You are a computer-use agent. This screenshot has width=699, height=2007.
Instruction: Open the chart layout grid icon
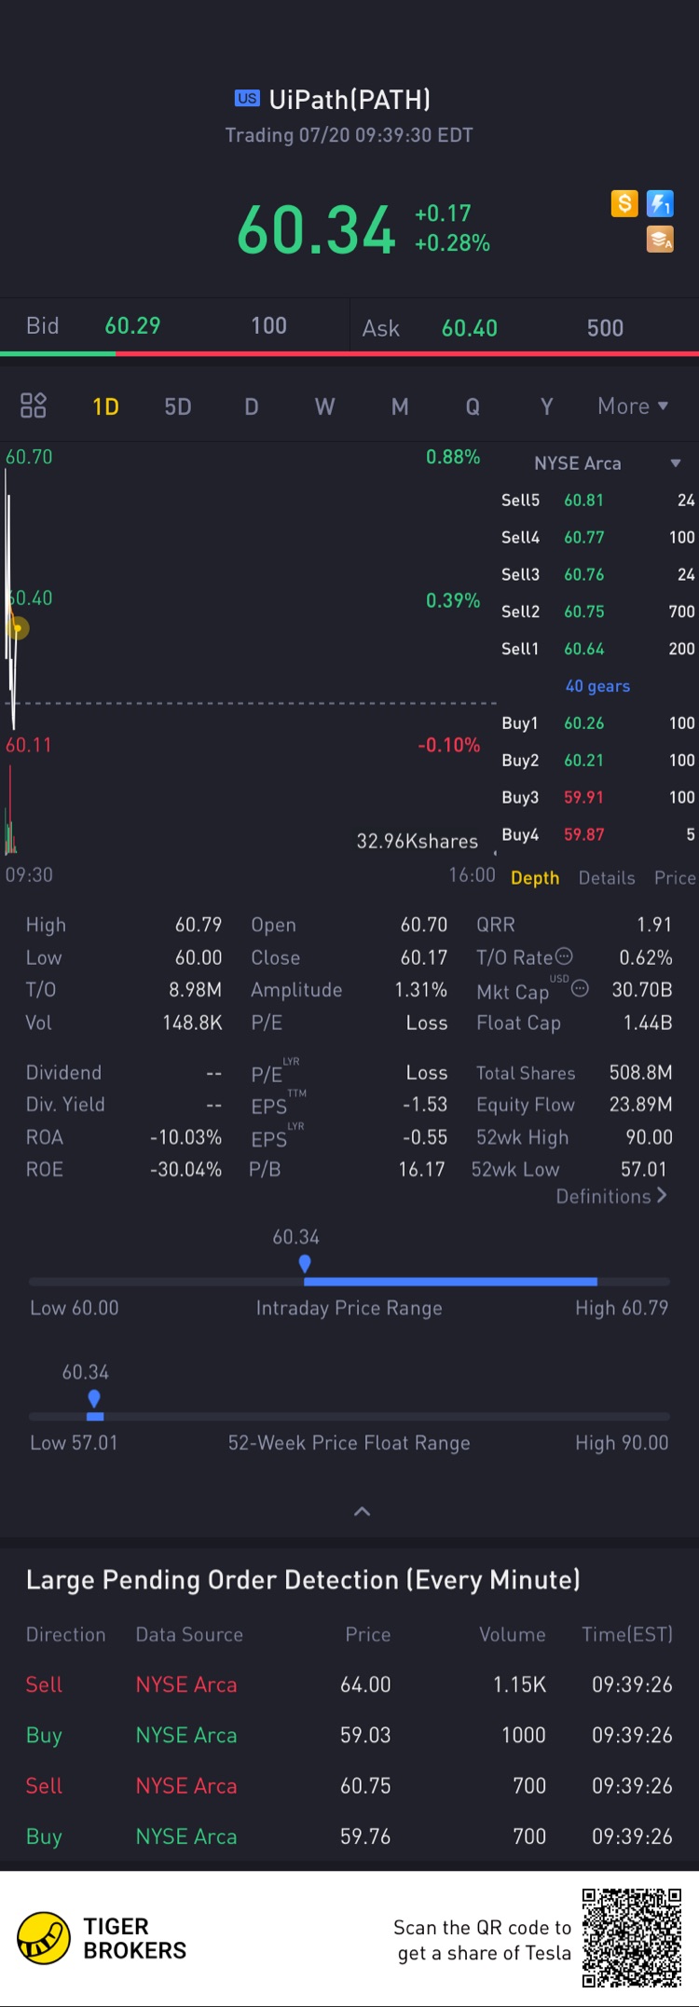(34, 406)
